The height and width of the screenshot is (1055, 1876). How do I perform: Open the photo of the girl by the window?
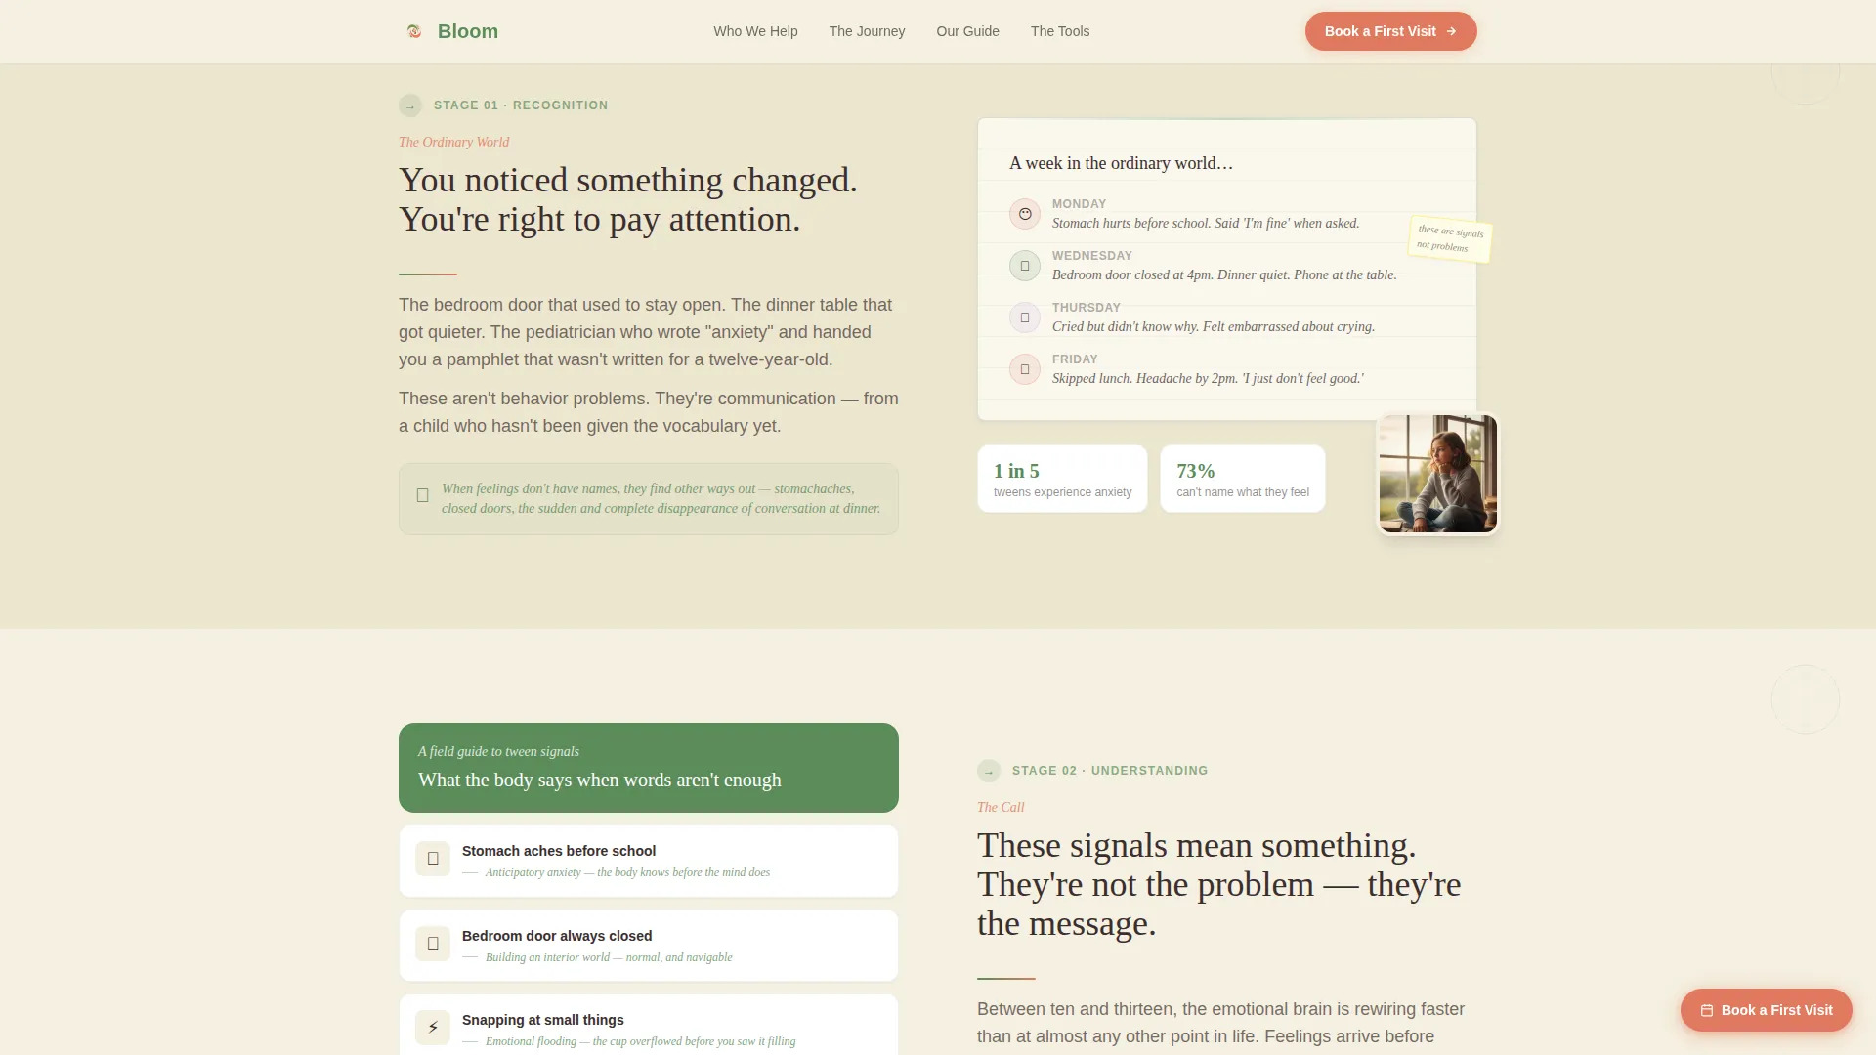click(x=1438, y=474)
